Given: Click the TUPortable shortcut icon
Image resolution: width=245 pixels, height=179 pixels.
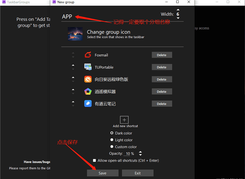Looking at the screenshot, I should (x=88, y=67).
